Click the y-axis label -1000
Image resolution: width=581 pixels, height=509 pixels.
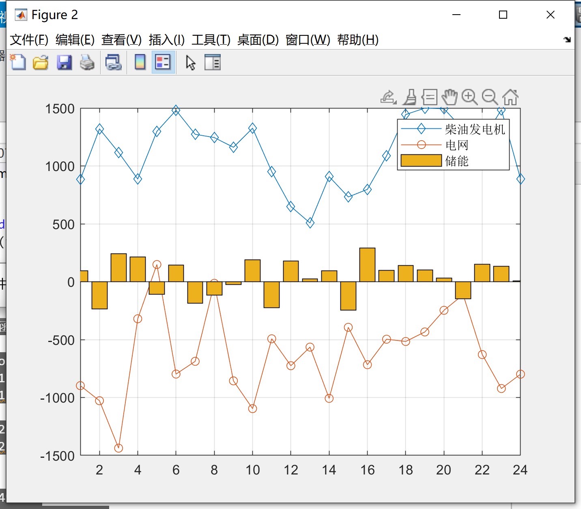click(57, 398)
